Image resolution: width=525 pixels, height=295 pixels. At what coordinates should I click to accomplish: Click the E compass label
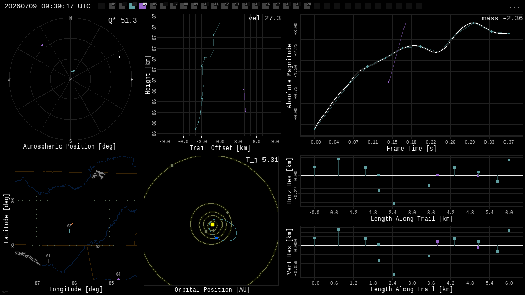point(132,79)
